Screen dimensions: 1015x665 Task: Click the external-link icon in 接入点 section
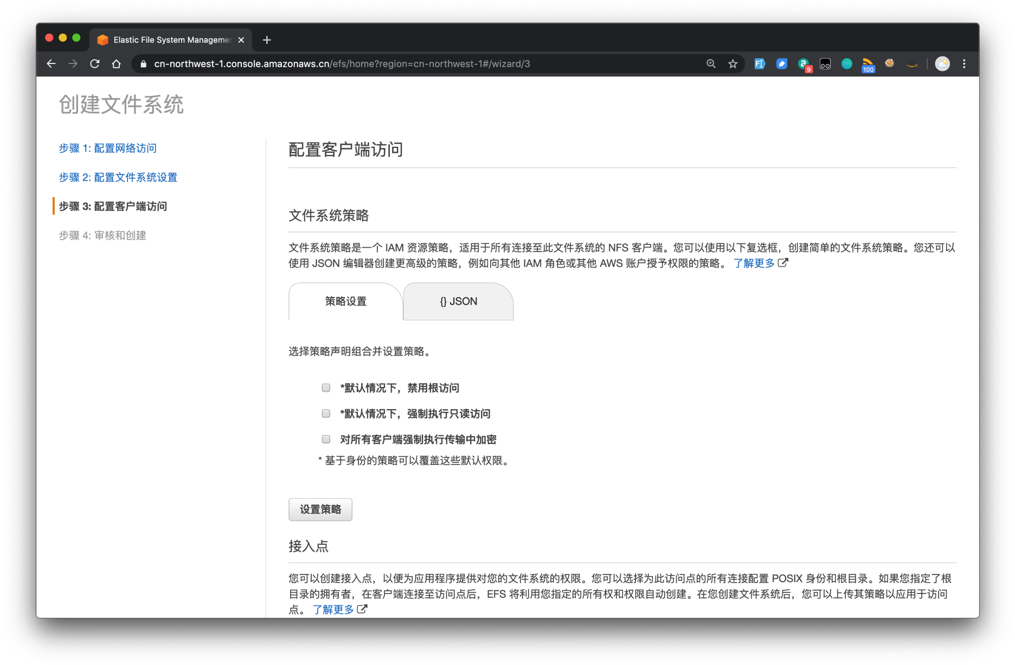(362, 609)
